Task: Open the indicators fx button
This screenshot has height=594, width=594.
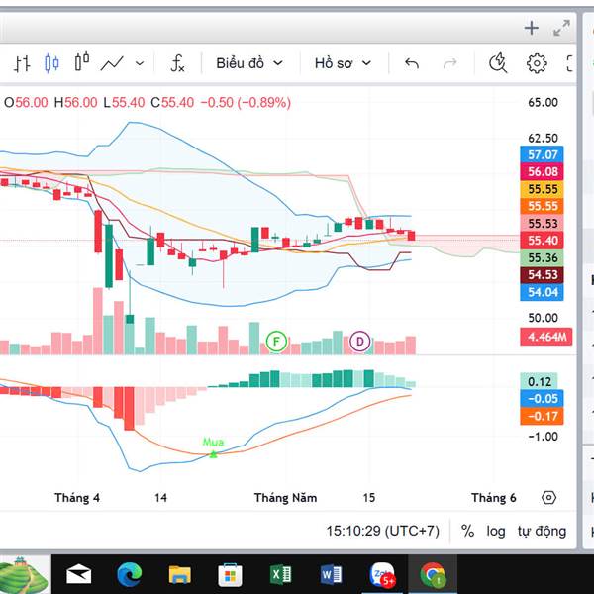Action: tap(177, 63)
